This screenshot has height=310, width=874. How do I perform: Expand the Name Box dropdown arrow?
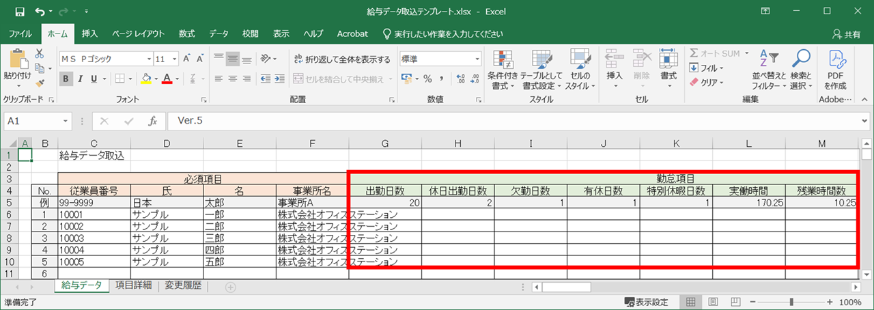[x=66, y=121]
